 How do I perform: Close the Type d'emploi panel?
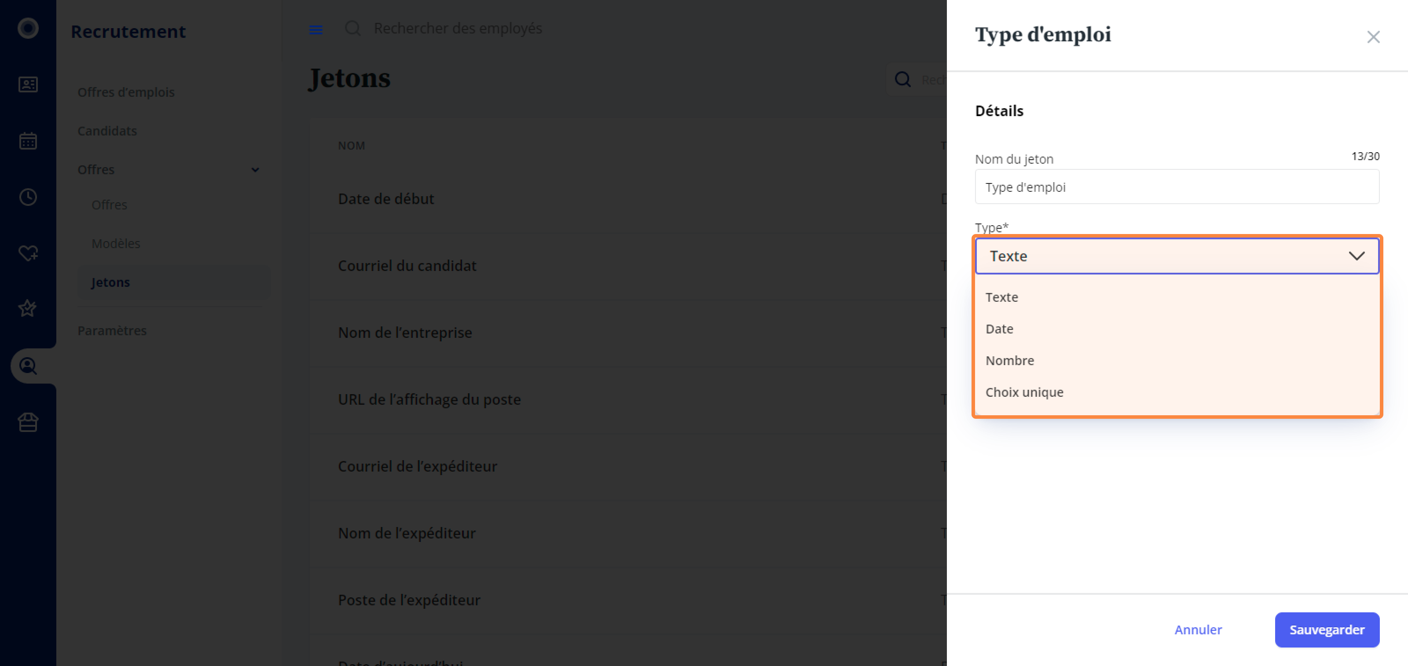(1373, 37)
